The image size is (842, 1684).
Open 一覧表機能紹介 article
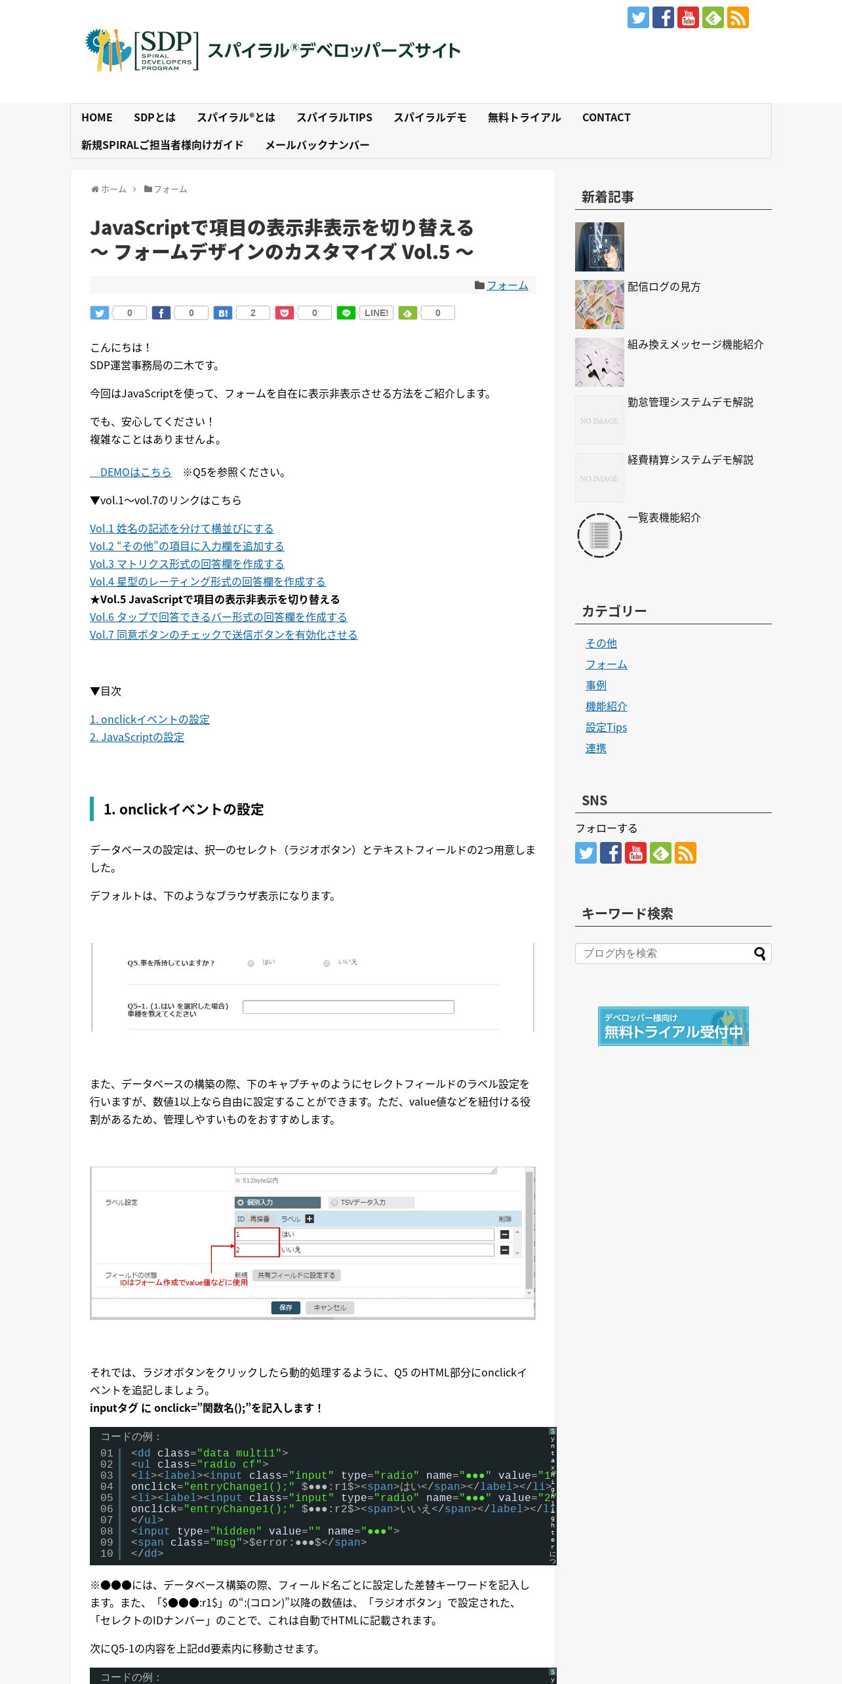point(664,517)
